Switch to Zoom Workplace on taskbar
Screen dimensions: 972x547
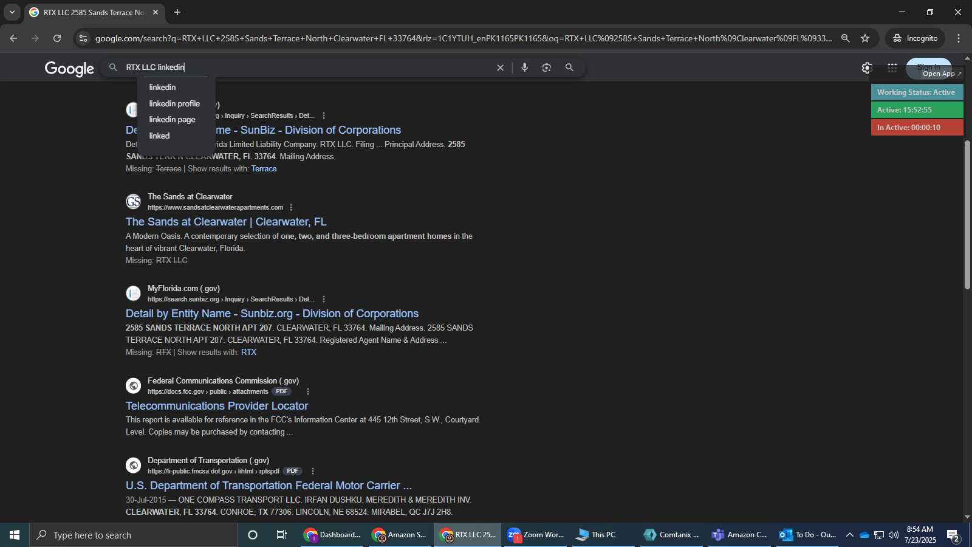[535, 535]
